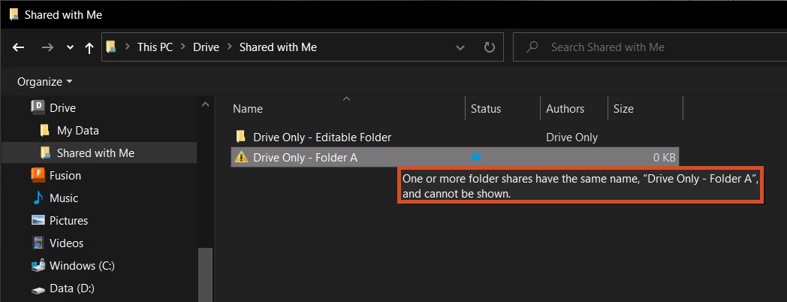This screenshot has width=787, height=302.
Task: Click the Back navigation arrow
Action: [x=19, y=47]
